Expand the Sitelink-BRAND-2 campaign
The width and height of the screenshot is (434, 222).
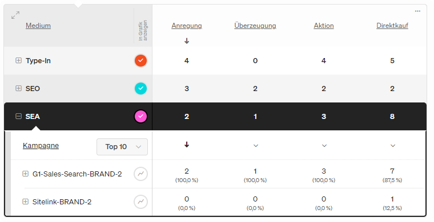click(26, 202)
